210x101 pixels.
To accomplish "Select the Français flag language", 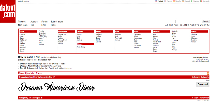I will point(165,1).
